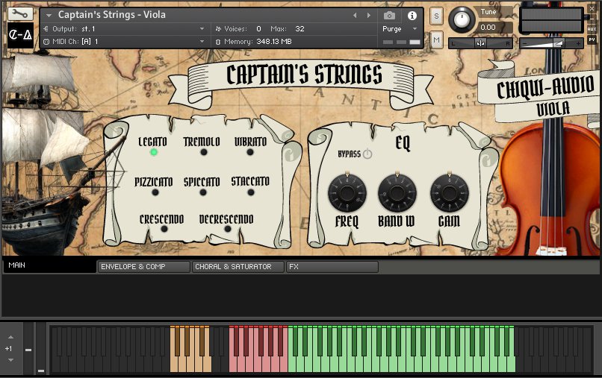The height and width of the screenshot is (378, 602).
Task: Enable the Tremolo articulation
Action: click(x=202, y=152)
